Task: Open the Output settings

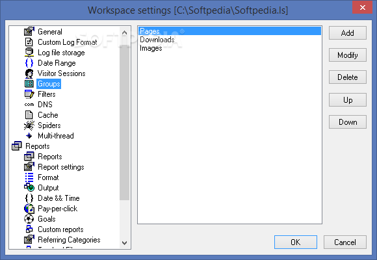Action: (48, 188)
